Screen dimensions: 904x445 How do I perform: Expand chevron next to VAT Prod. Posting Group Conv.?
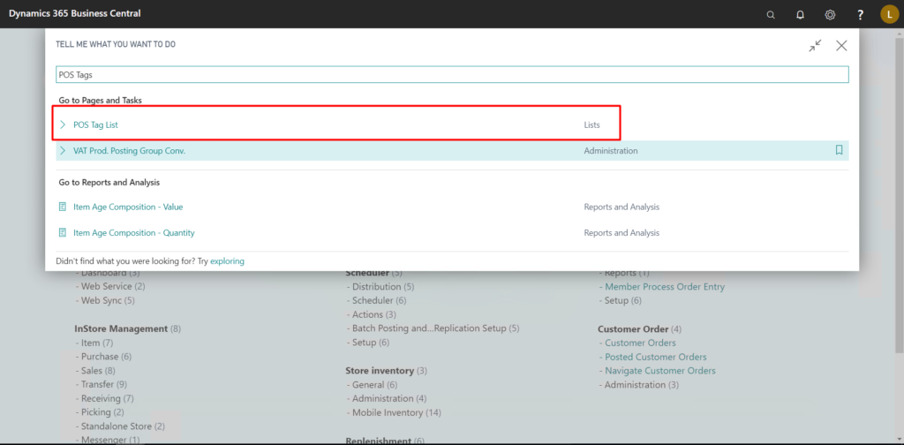pyautogui.click(x=63, y=150)
